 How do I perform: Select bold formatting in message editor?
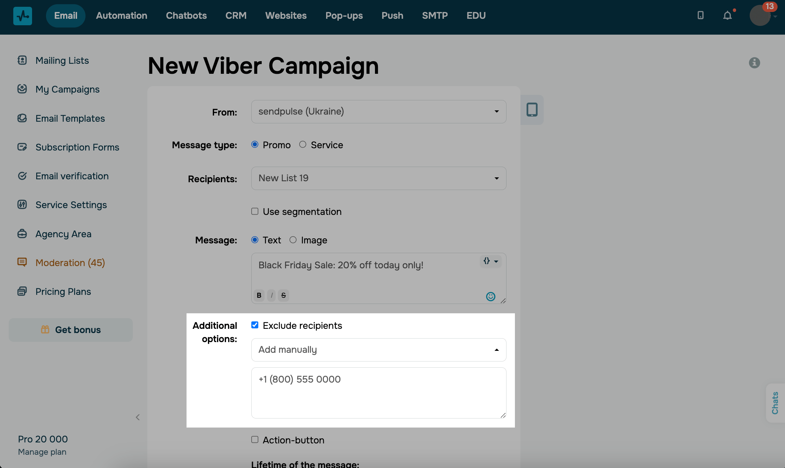tap(259, 295)
